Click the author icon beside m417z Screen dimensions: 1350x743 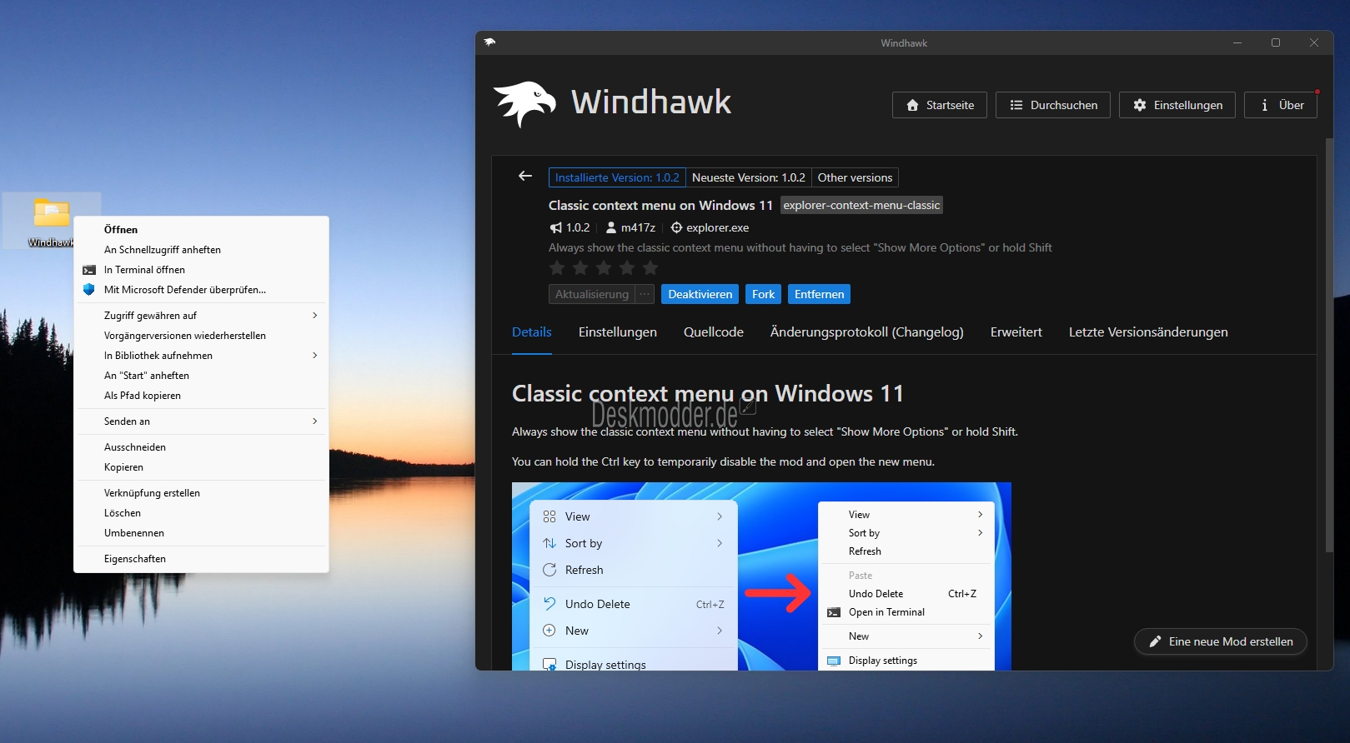(x=611, y=227)
